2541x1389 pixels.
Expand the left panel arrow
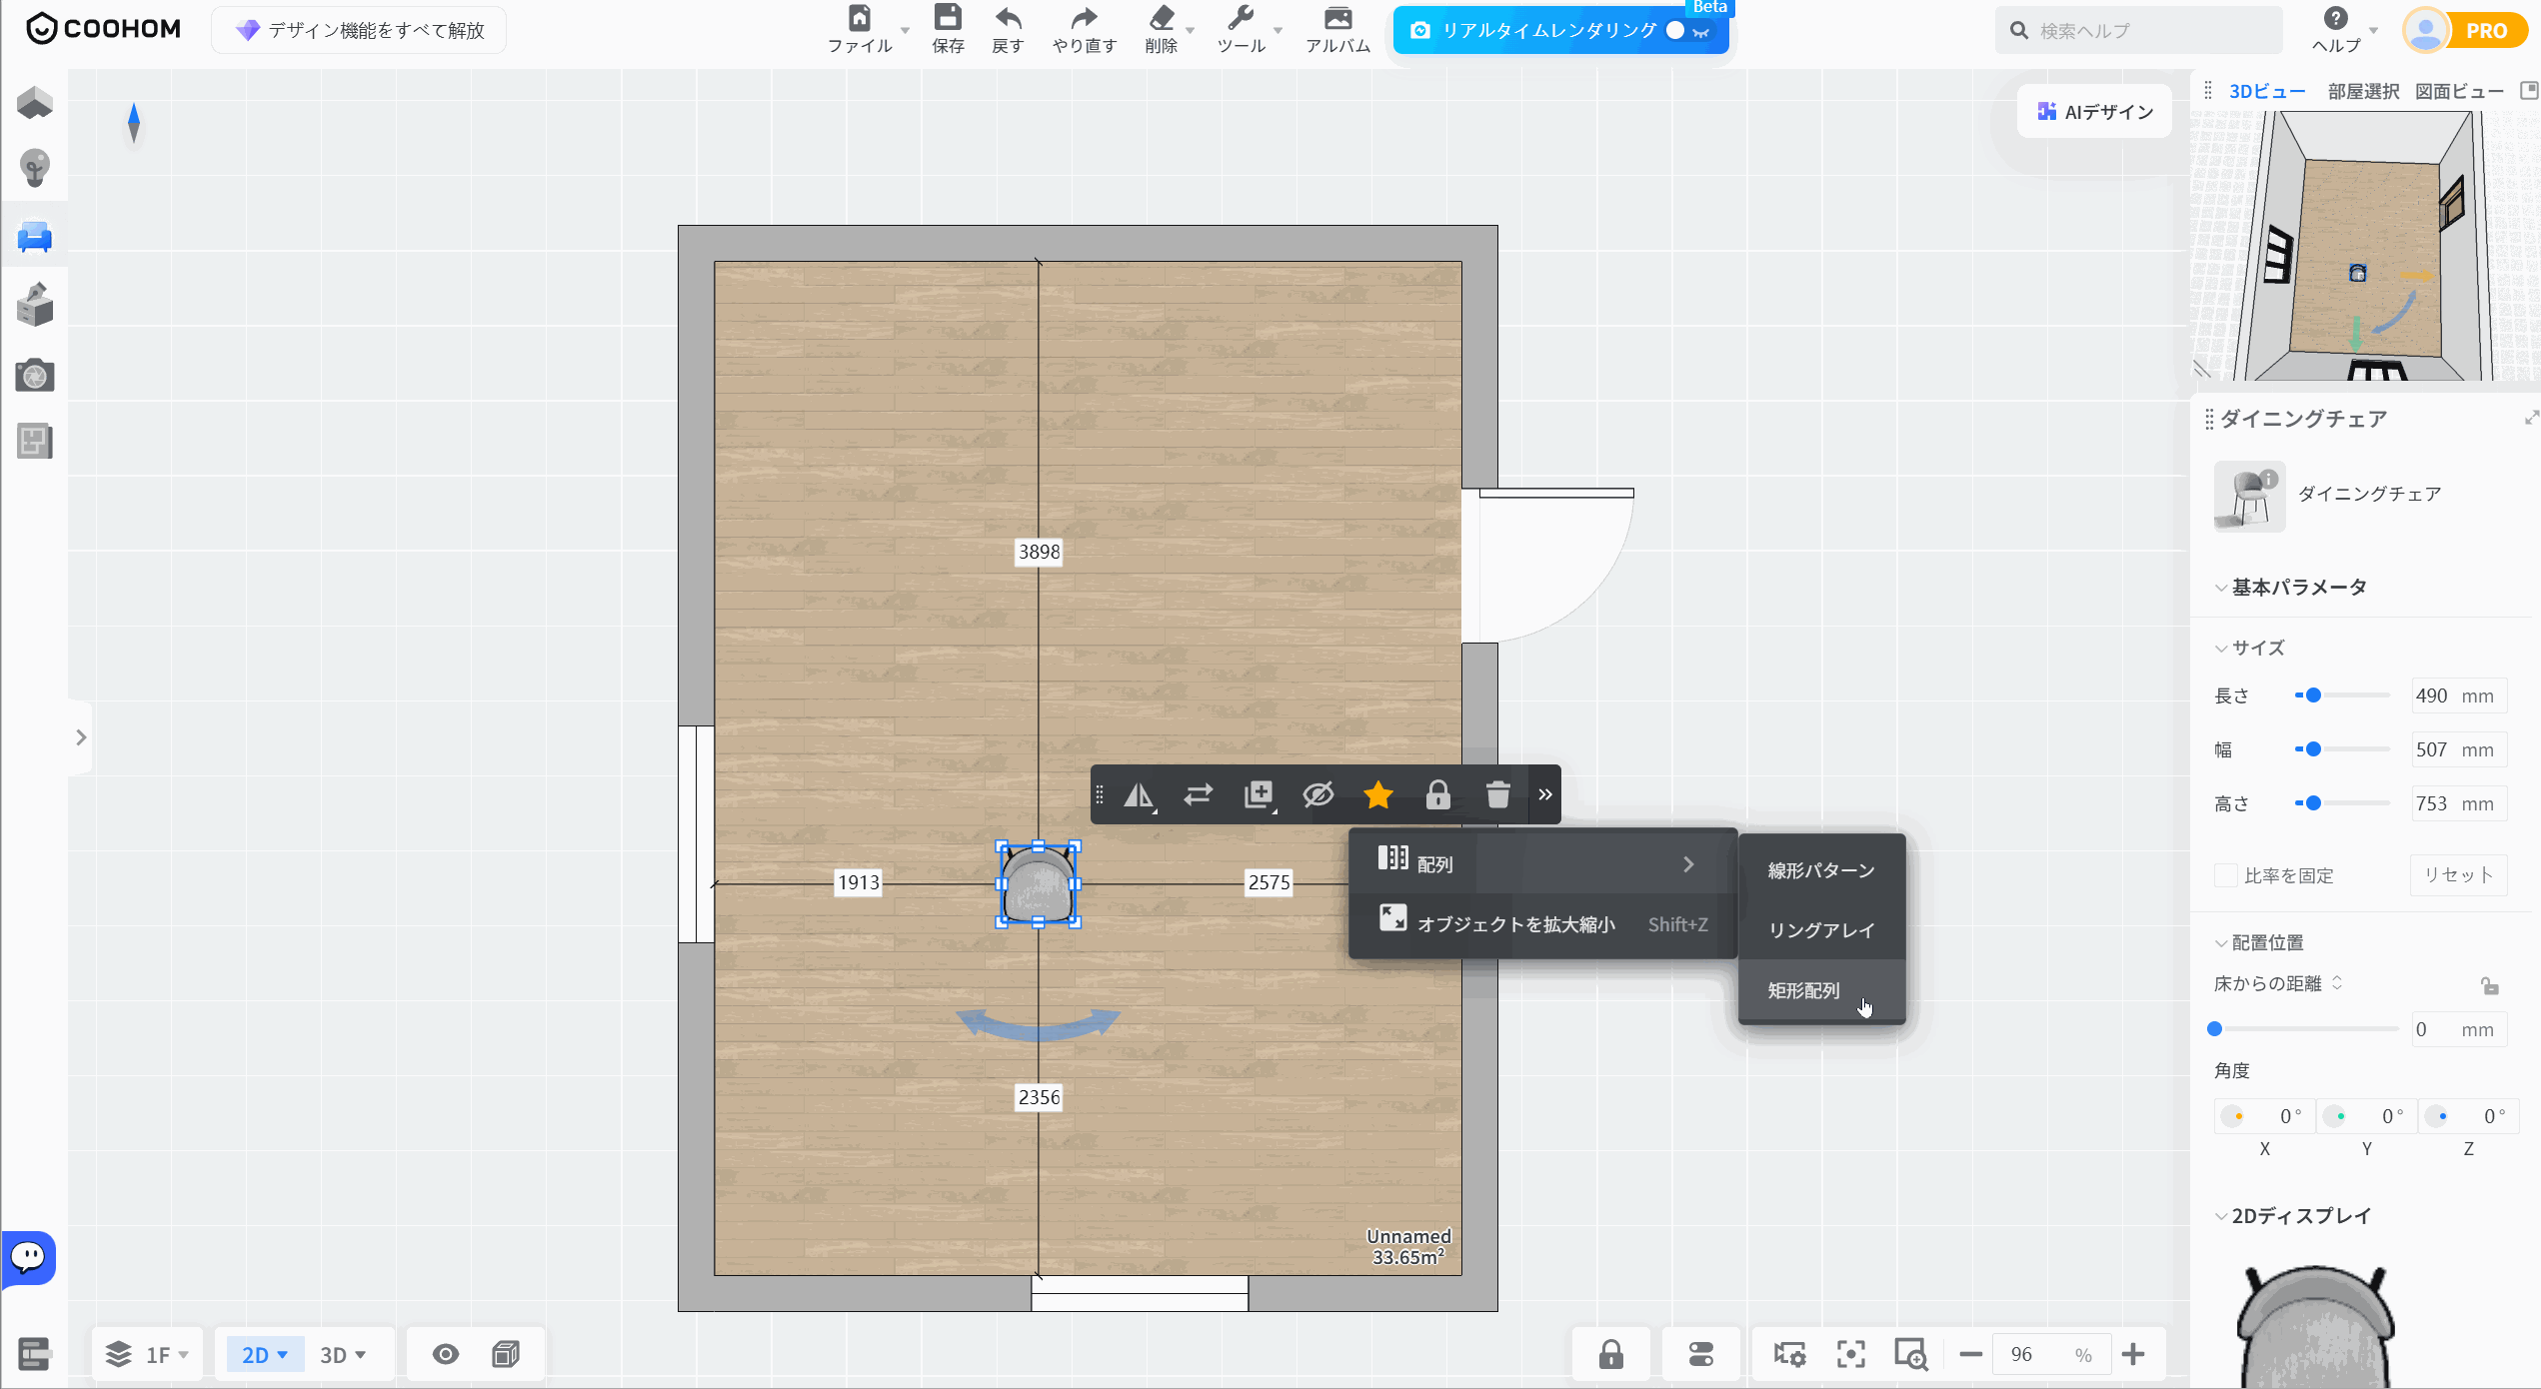81,737
